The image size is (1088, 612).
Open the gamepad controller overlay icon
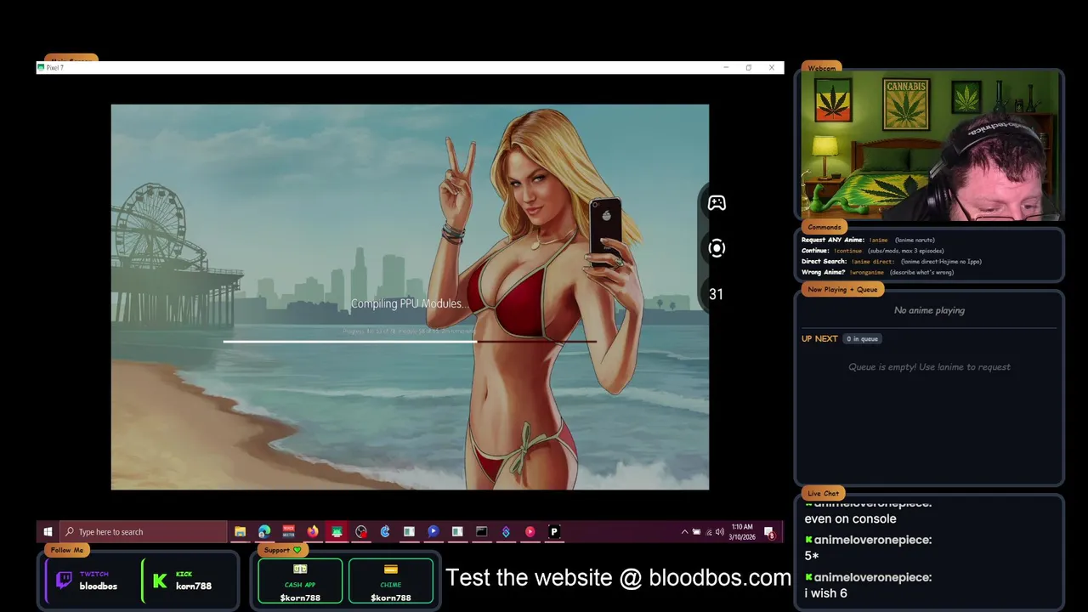717,202
